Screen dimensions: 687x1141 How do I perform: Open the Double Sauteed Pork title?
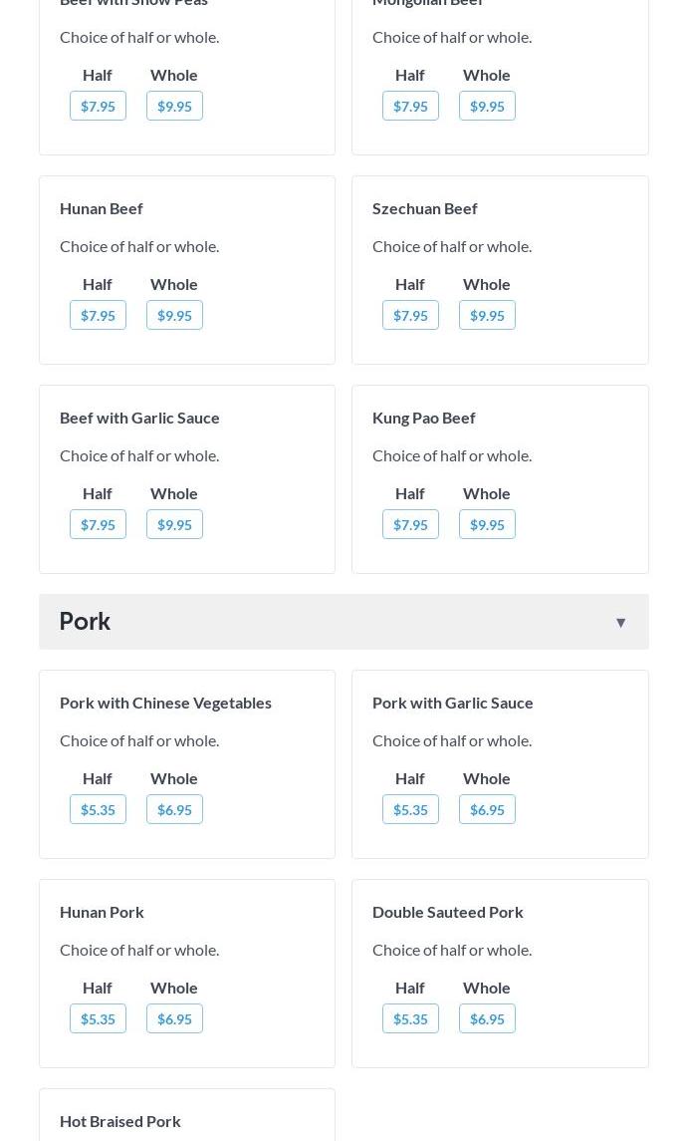(447, 912)
